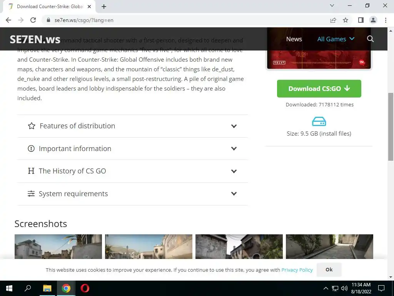Click the scrollbar up arrow

[x=391, y=31]
